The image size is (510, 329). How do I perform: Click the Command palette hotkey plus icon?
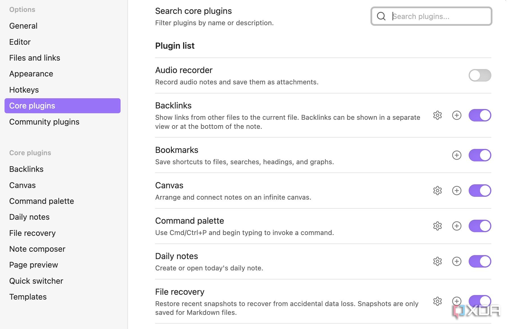pos(457,226)
